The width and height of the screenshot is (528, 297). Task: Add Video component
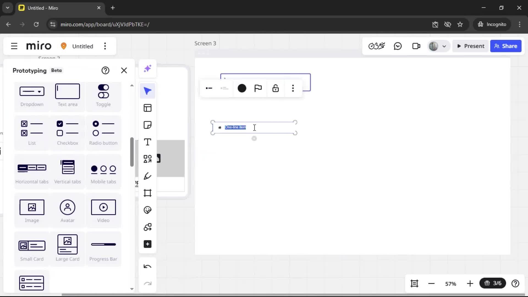[103, 211]
